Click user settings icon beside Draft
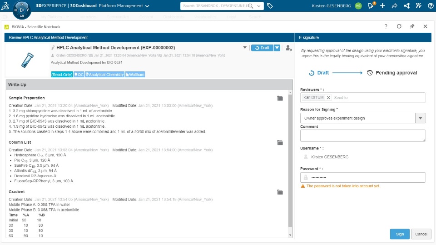The image size is (436, 245). pyautogui.click(x=288, y=48)
